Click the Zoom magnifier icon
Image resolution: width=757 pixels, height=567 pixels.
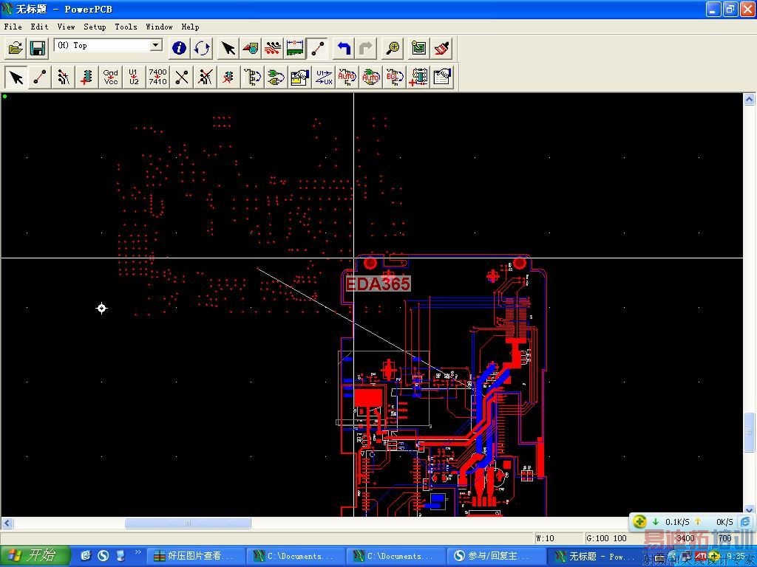(x=393, y=49)
